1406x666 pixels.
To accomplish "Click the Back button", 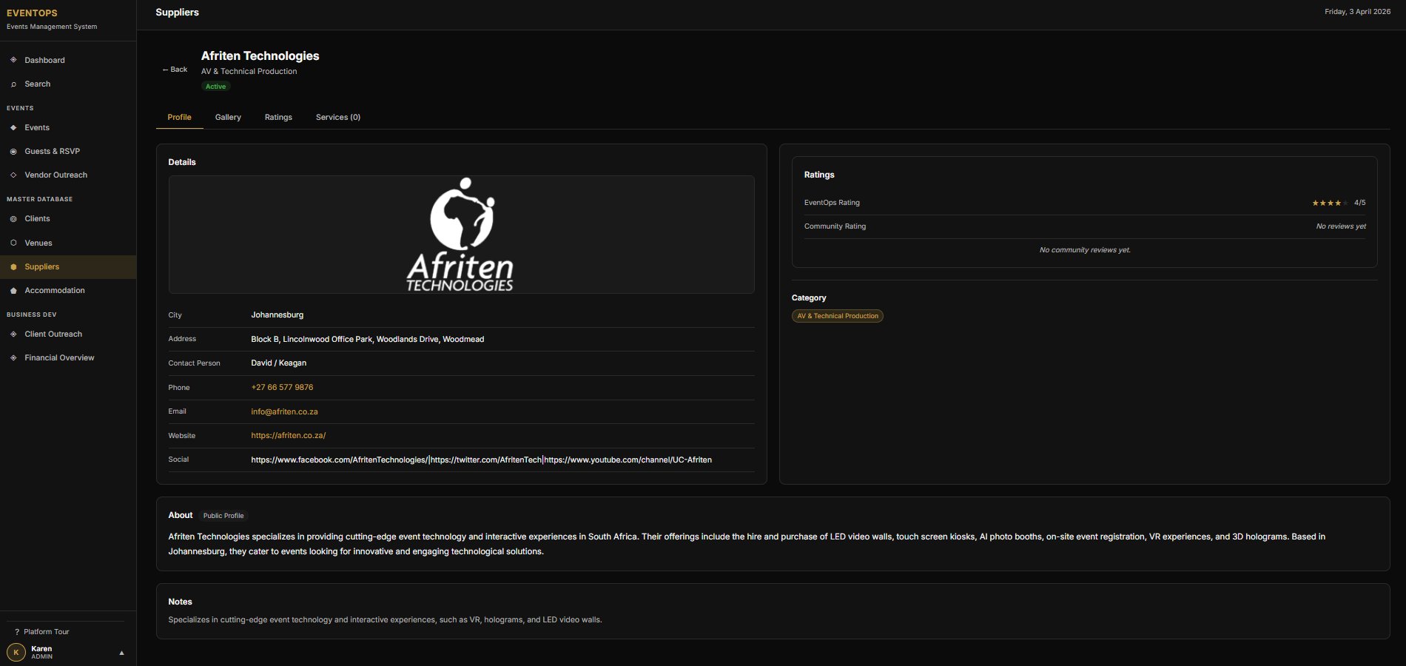I will click(x=175, y=70).
